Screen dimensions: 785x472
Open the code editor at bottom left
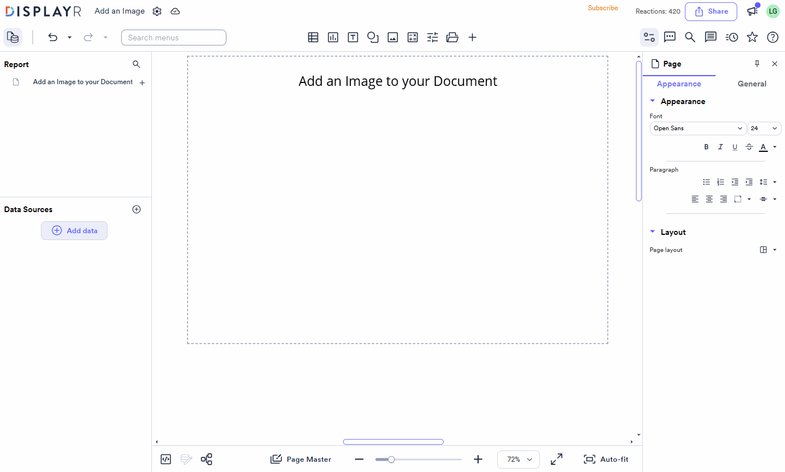166,459
